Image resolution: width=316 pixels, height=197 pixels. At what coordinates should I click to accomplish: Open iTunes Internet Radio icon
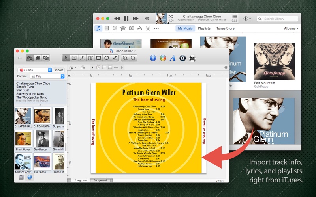[148, 28]
